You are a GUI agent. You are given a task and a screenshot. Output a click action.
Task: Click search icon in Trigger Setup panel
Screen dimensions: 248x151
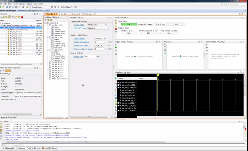116,45
